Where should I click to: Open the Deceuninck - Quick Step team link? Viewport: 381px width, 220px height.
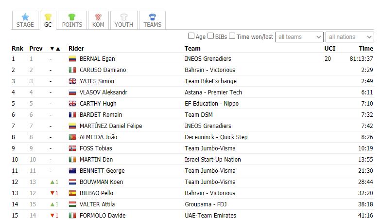click(x=216, y=137)
